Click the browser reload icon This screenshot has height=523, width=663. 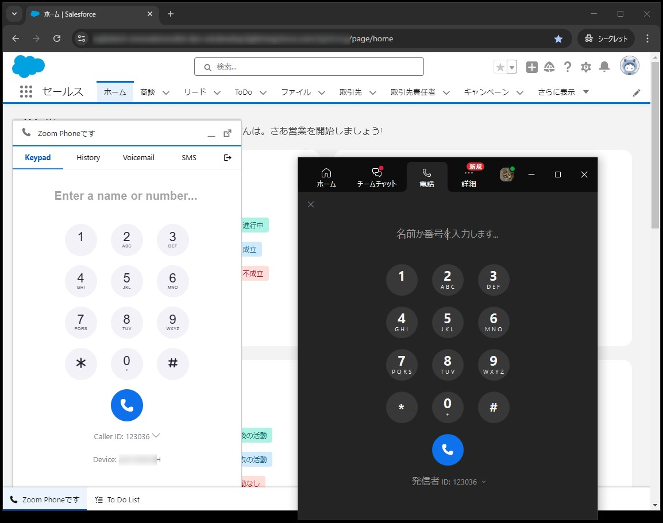(x=57, y=38)
